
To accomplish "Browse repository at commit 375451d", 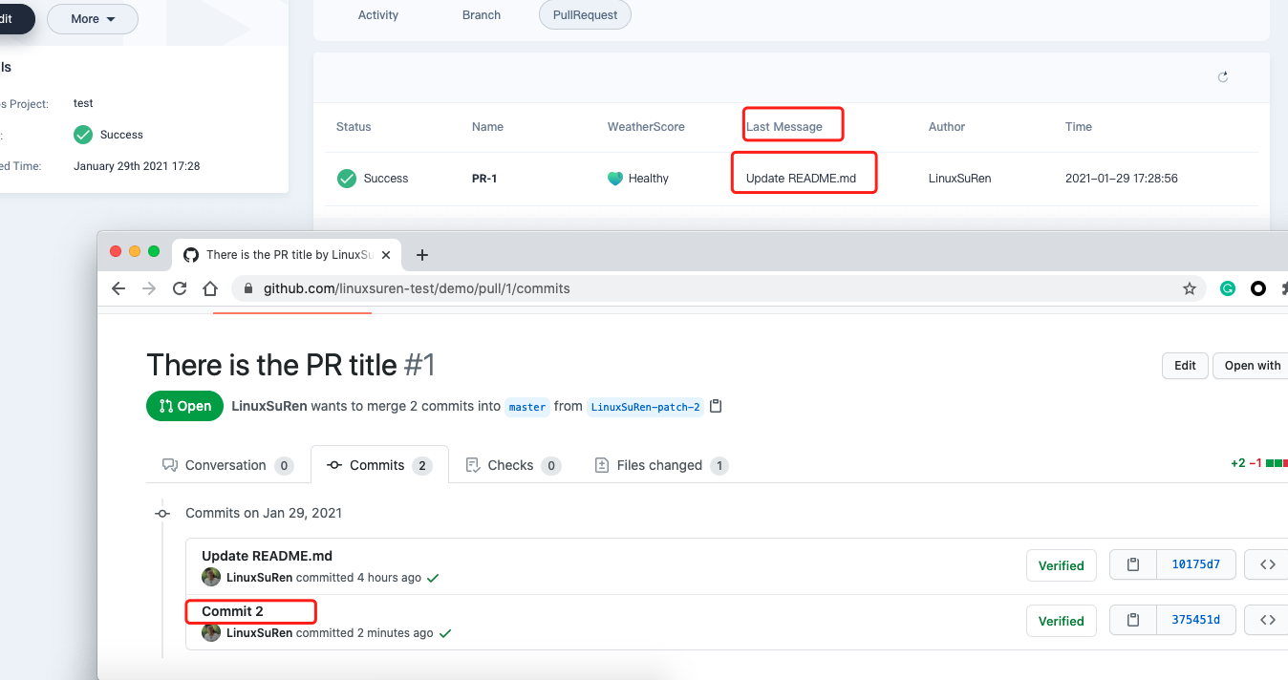I will point(1268,621).
